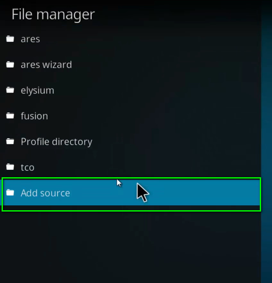Click the folder icon beside Add source
272x283 pixels.
click(10, 193)
